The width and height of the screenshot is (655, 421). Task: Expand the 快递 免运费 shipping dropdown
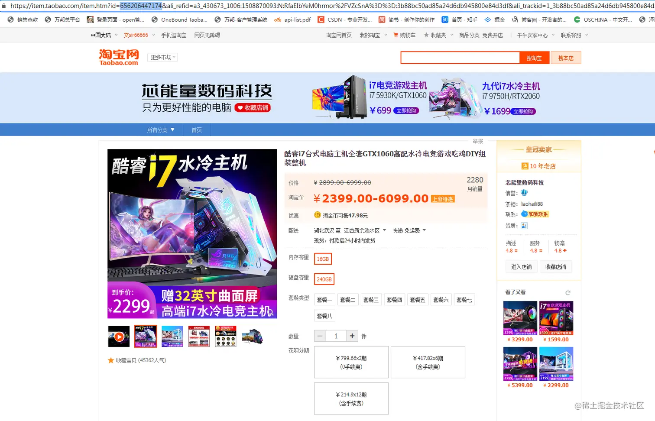click(x=409, y=230)
